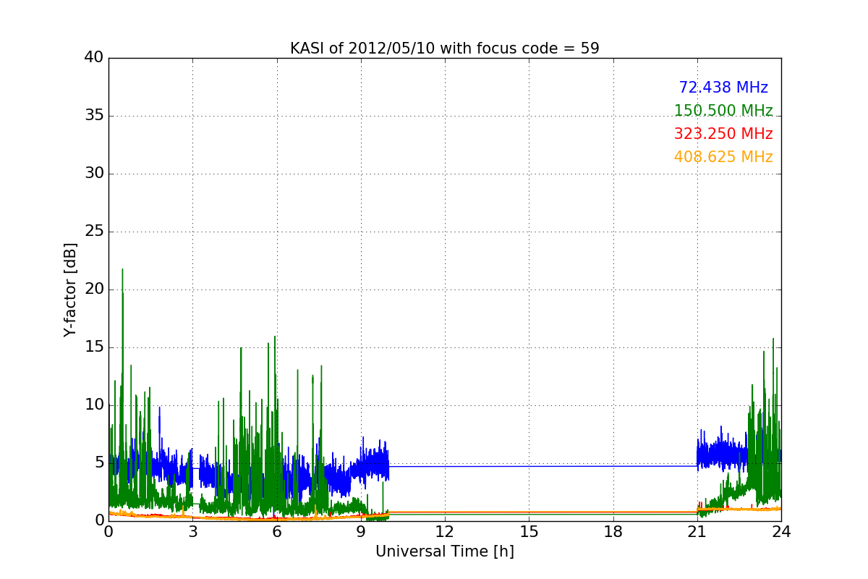Select the 72.438 MHz legend label

pyautogui.click(x=723, y=88)
